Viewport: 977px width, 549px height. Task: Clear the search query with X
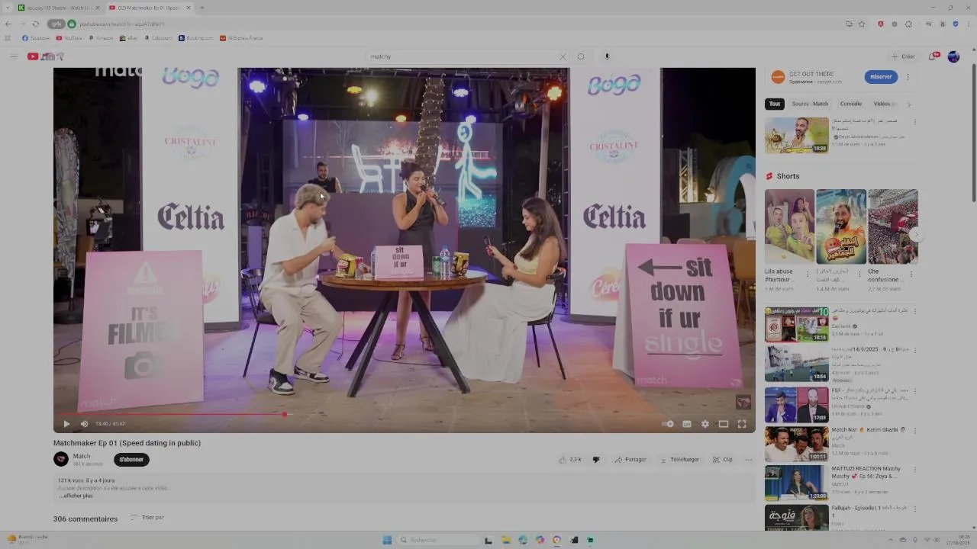pyautogui.click(x=563, y=56)
